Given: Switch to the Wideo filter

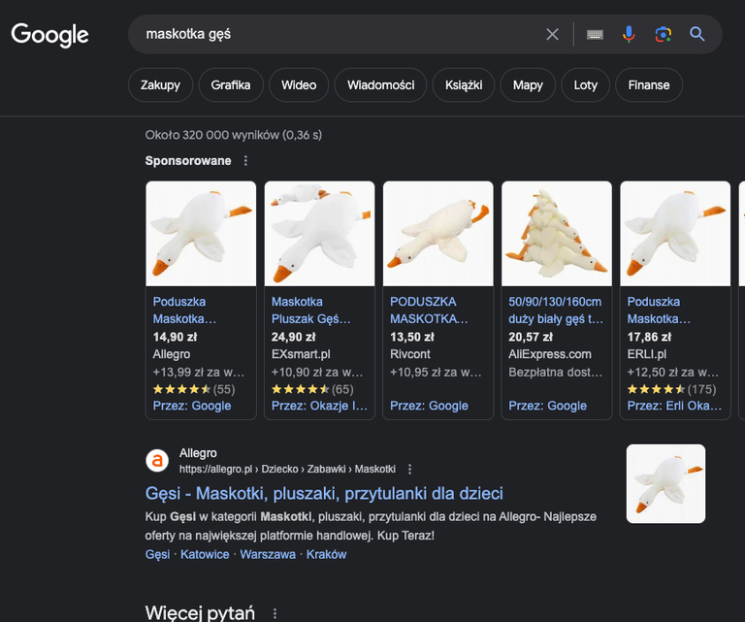Looking at the screenshot, I should tap(299, 85).
